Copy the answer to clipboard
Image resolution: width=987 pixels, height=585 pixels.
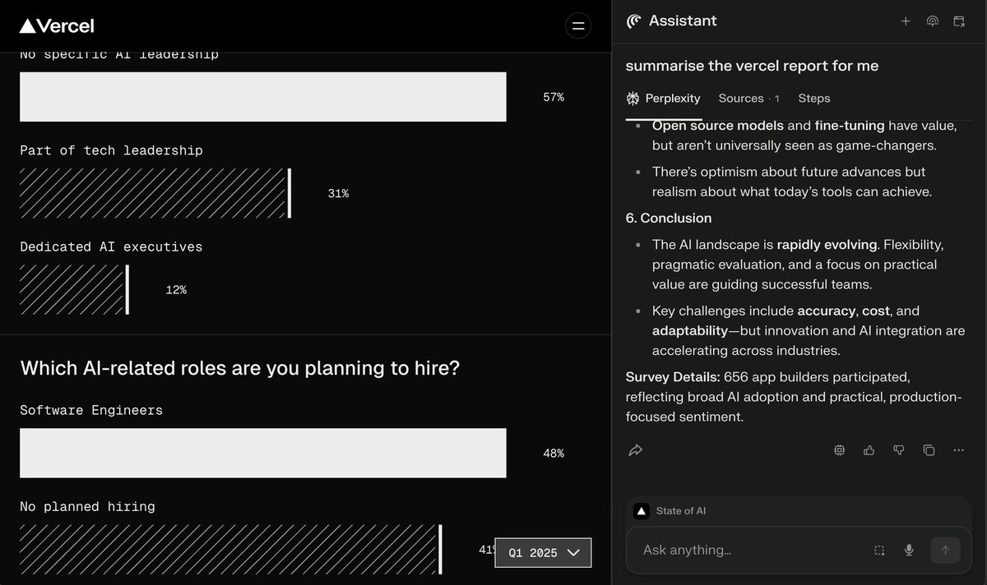point(929,450)
